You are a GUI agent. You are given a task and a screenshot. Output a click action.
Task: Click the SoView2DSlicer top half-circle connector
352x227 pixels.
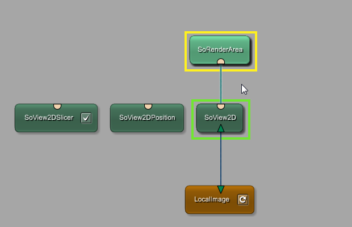click(57, 106)
